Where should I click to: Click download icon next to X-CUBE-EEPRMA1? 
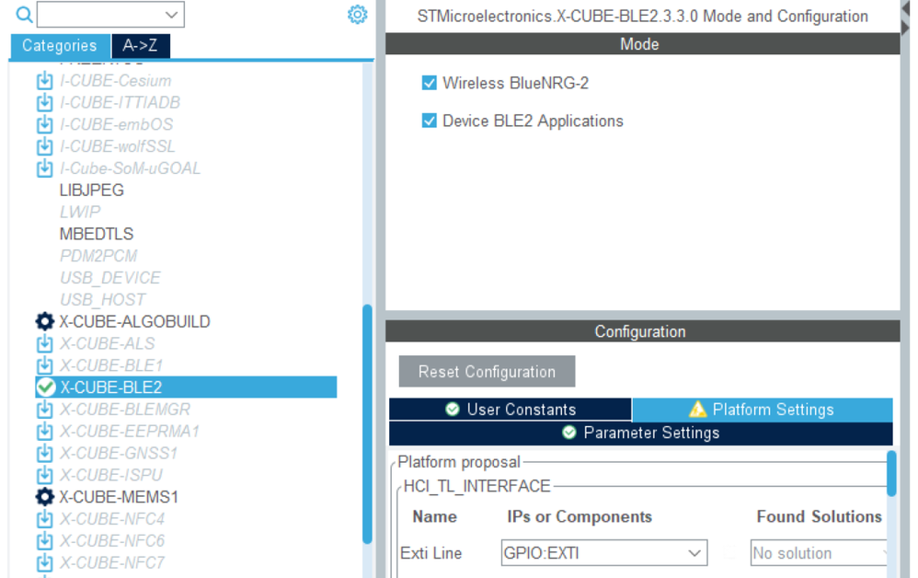44,432
